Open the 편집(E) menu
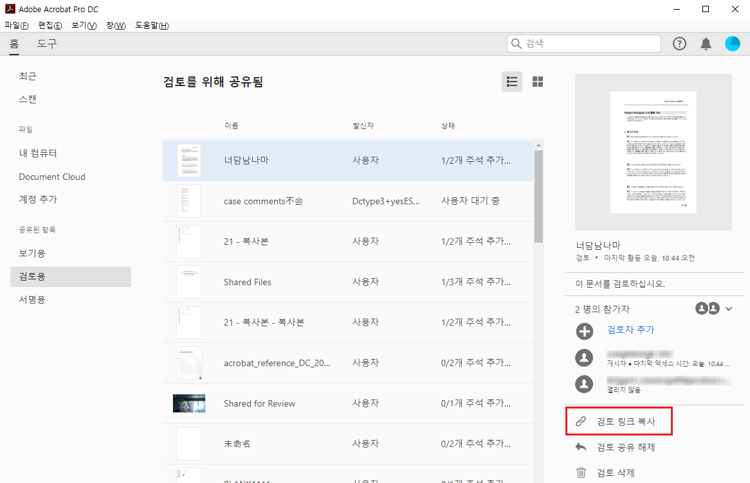This screenshot has width=750, height=483. click(x=50, y=25)
